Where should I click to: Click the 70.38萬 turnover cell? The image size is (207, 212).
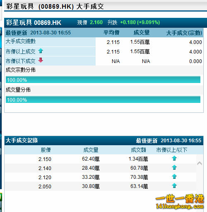[139, 177]
